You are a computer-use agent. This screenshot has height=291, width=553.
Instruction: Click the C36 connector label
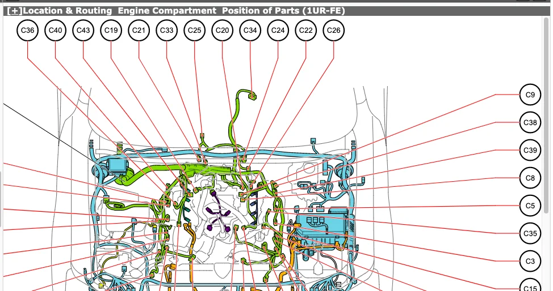(x=27, y=31)
